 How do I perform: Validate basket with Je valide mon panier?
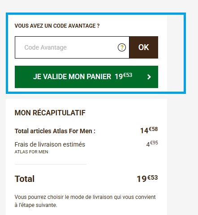coord(86,77)
